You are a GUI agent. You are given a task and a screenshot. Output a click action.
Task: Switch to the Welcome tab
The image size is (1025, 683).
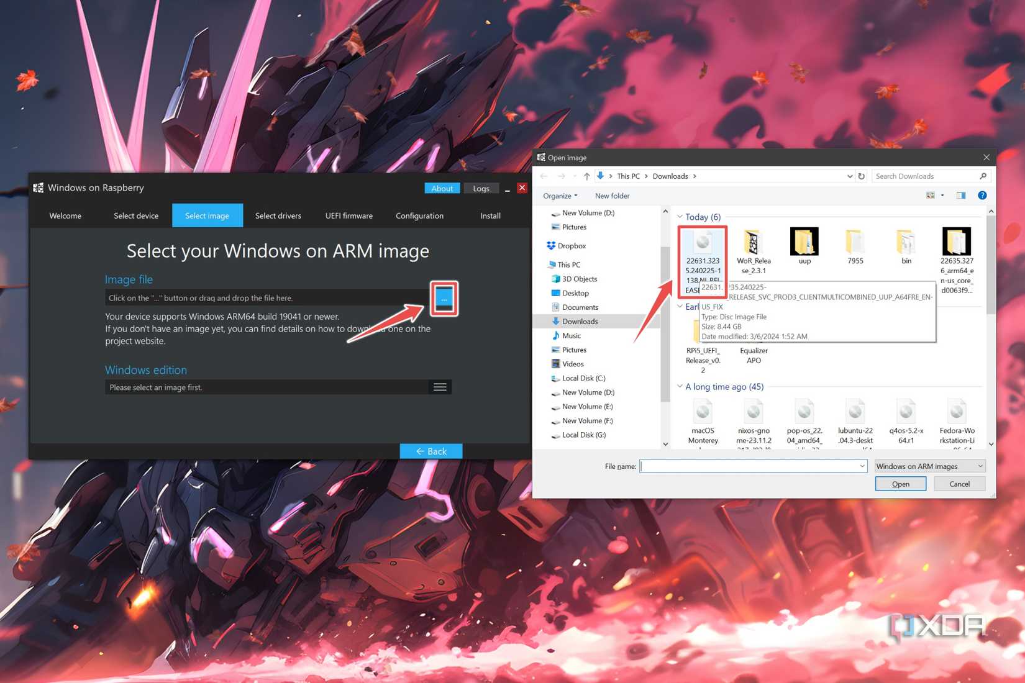(x=65, y=215)
